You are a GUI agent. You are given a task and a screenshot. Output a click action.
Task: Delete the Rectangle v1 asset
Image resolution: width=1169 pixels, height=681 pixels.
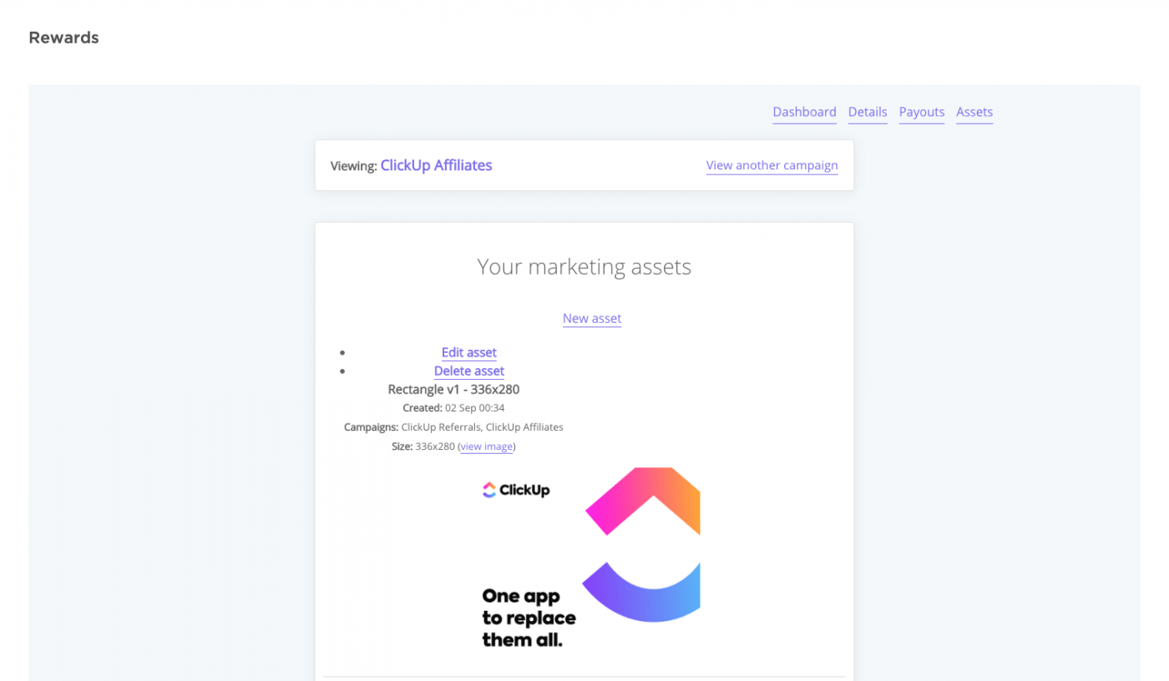(x=469, y=371)
